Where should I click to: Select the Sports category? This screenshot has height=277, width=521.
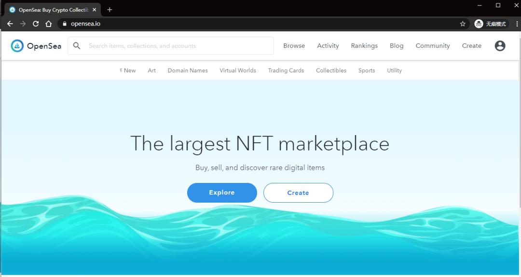click(367, 70)
